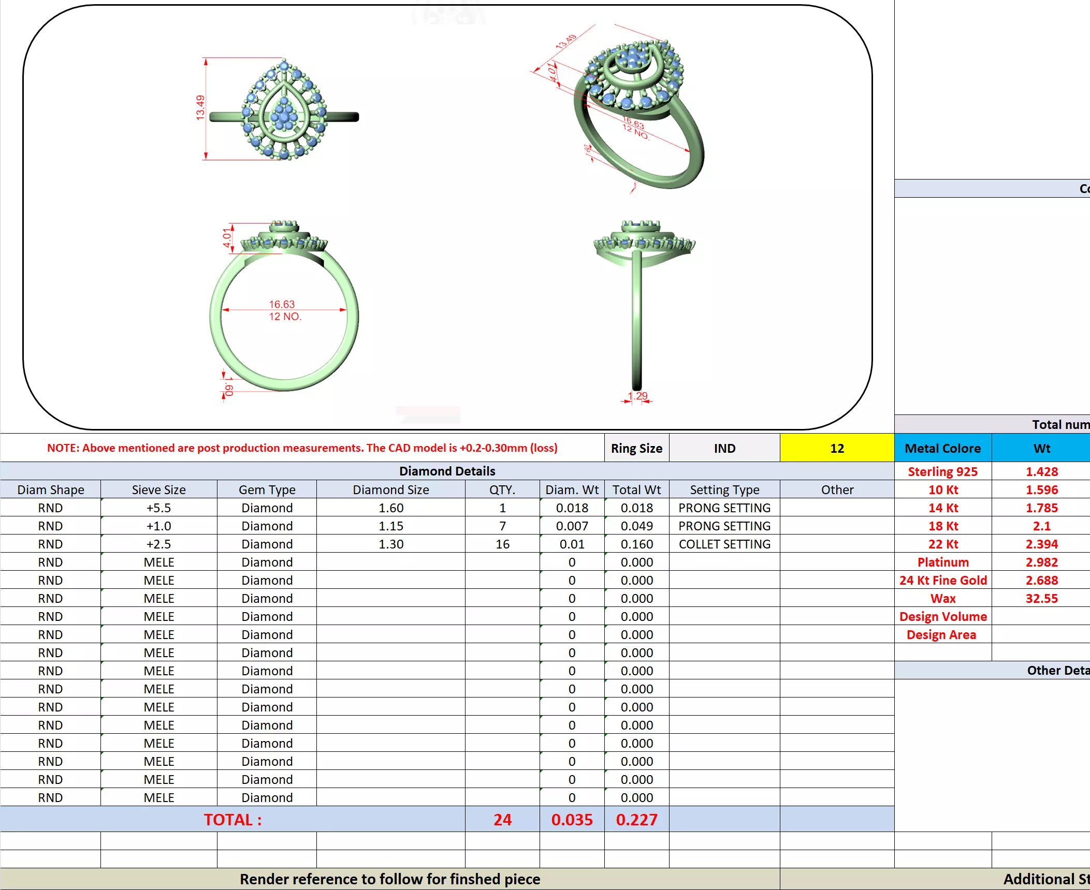Select the 1.30 diamond size cell
The image size is (1090, 890).
[x=390, y=544]
